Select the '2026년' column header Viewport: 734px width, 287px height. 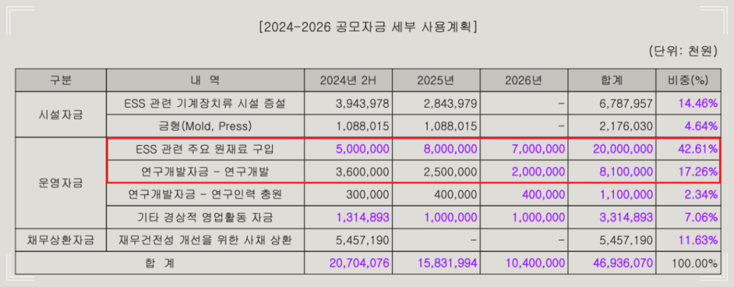point(524,80)
